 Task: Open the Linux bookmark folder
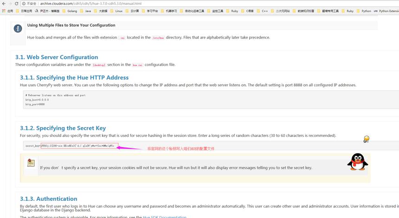(116, 11)
